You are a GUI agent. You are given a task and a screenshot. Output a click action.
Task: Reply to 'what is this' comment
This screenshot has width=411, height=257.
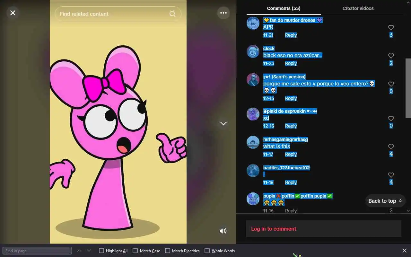pos(291,154)
